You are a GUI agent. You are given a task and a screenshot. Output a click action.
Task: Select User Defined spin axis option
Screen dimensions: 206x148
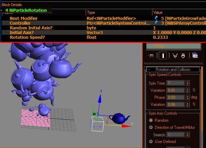(x=151, y=142)
